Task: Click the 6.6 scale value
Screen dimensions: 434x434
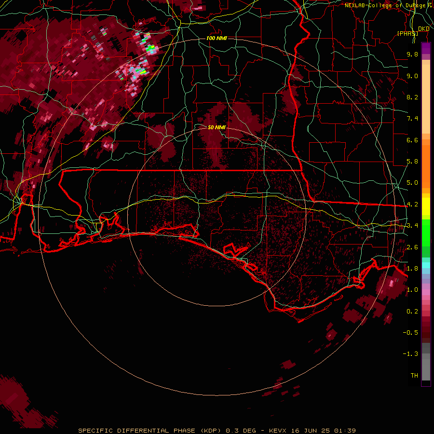Action: [412, 140]
